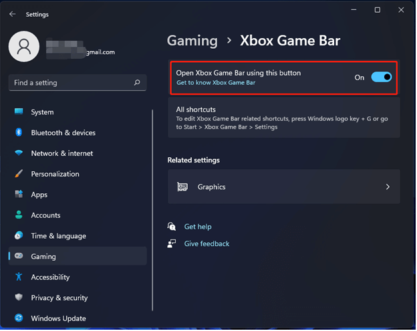Viewport: 417px width, 331px height.
Task: Go to Privacy & security
Action: pos(78,298)
